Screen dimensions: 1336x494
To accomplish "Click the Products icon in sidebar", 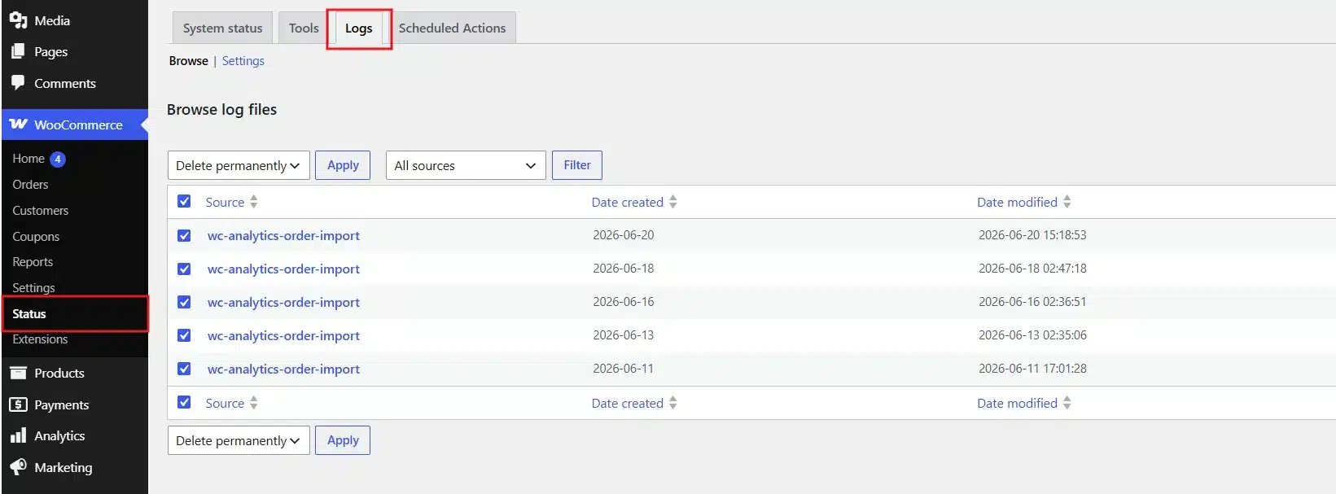I will point(18,373).
